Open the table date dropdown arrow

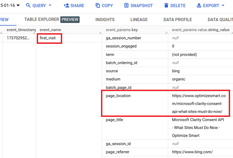click(x=18, y=6)
